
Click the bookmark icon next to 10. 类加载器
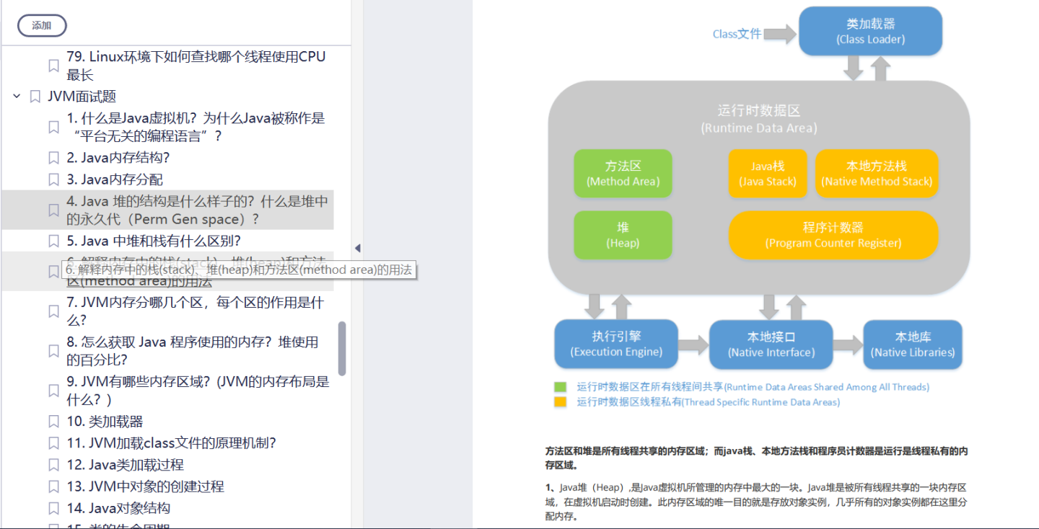[x=53, y=421]
